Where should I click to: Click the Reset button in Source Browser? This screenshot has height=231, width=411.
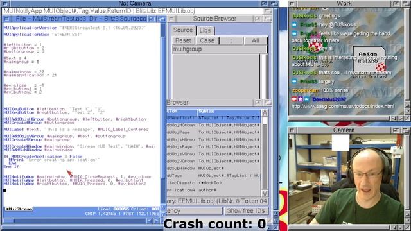(183, 40)
